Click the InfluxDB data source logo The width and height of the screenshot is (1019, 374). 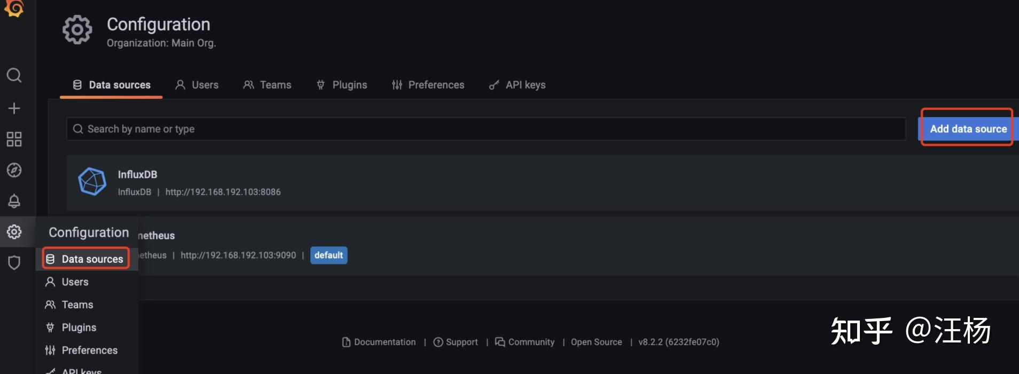point(92,182)
